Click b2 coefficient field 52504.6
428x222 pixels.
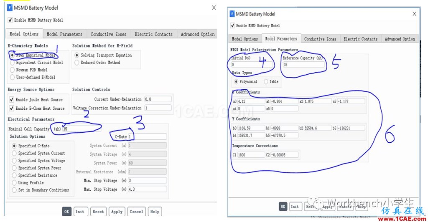pos(318,128)
